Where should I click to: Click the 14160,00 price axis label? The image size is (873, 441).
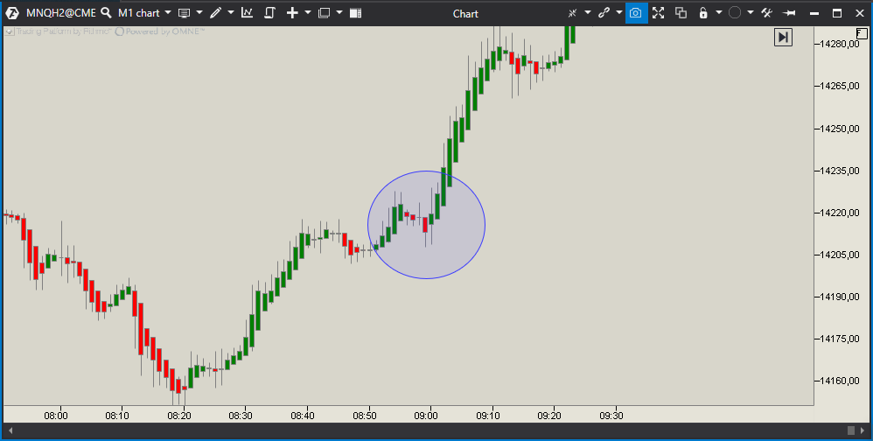841,381
